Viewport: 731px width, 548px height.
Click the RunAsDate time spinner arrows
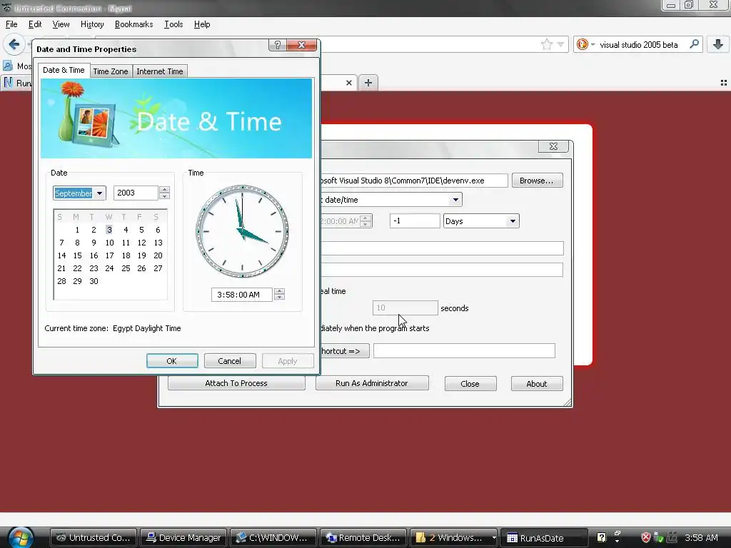point(366,221)
